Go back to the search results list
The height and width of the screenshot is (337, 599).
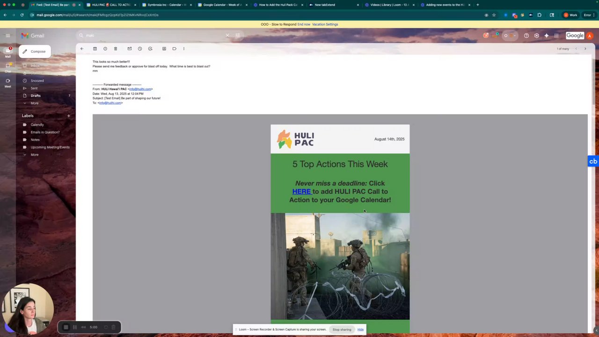[82, 49]
